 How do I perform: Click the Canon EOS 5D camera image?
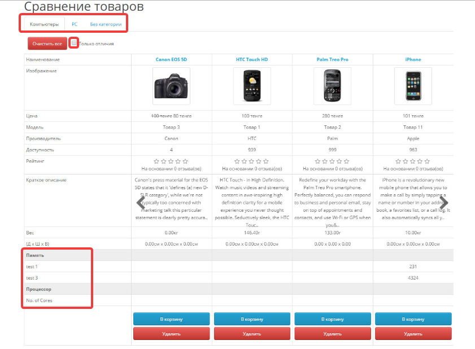pyautogui.click(x=171, y=86)
